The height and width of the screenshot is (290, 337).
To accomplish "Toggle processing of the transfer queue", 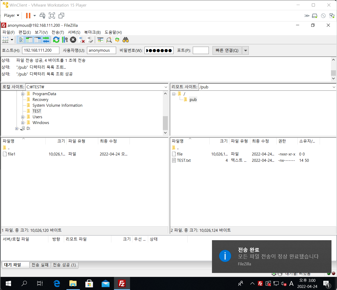I will [x=65, y=40].
